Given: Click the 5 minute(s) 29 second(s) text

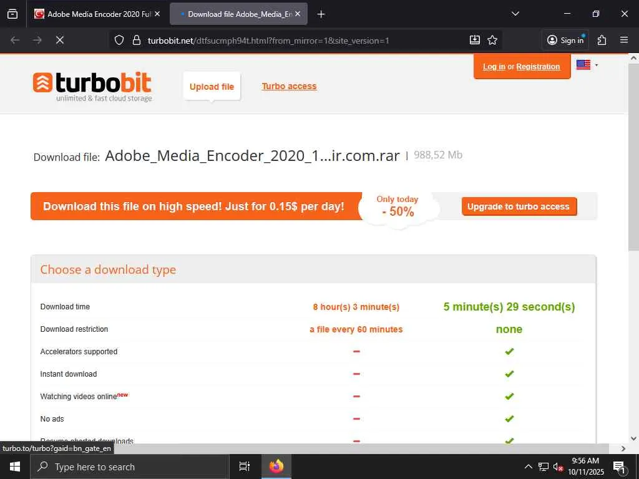Looking at the screenshot, I should coord(509,307).
